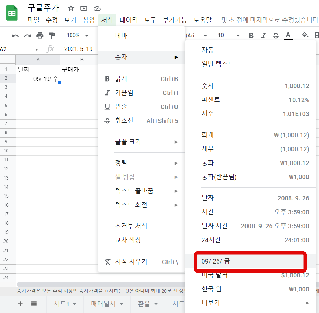Click the move-to-folder icon beside title
The image size is (319, 313).
point(84,8)
